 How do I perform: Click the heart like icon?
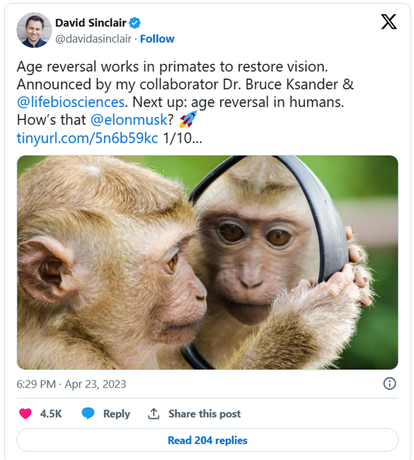coord(25,414)
